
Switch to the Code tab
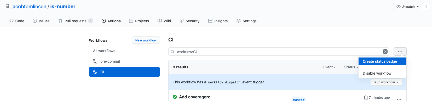tap(17, 21)
